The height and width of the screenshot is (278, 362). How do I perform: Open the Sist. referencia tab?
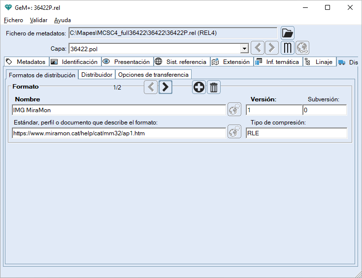[181, 62]
